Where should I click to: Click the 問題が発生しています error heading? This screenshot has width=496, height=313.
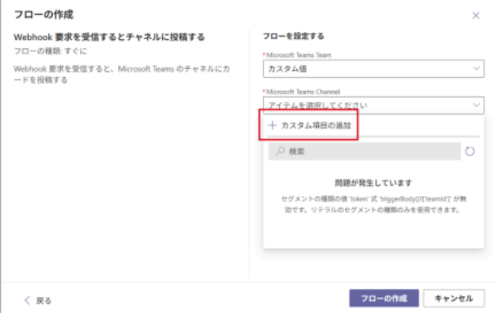coord(374,183)
